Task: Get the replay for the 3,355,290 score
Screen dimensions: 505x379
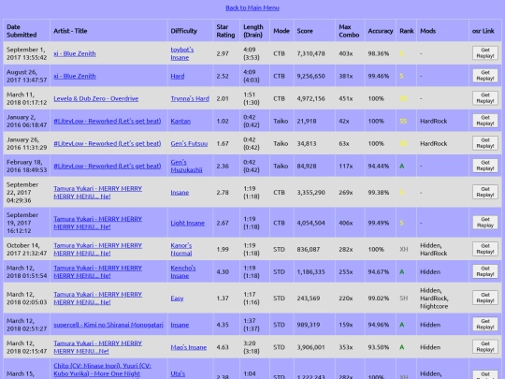Action: point(485,192)
